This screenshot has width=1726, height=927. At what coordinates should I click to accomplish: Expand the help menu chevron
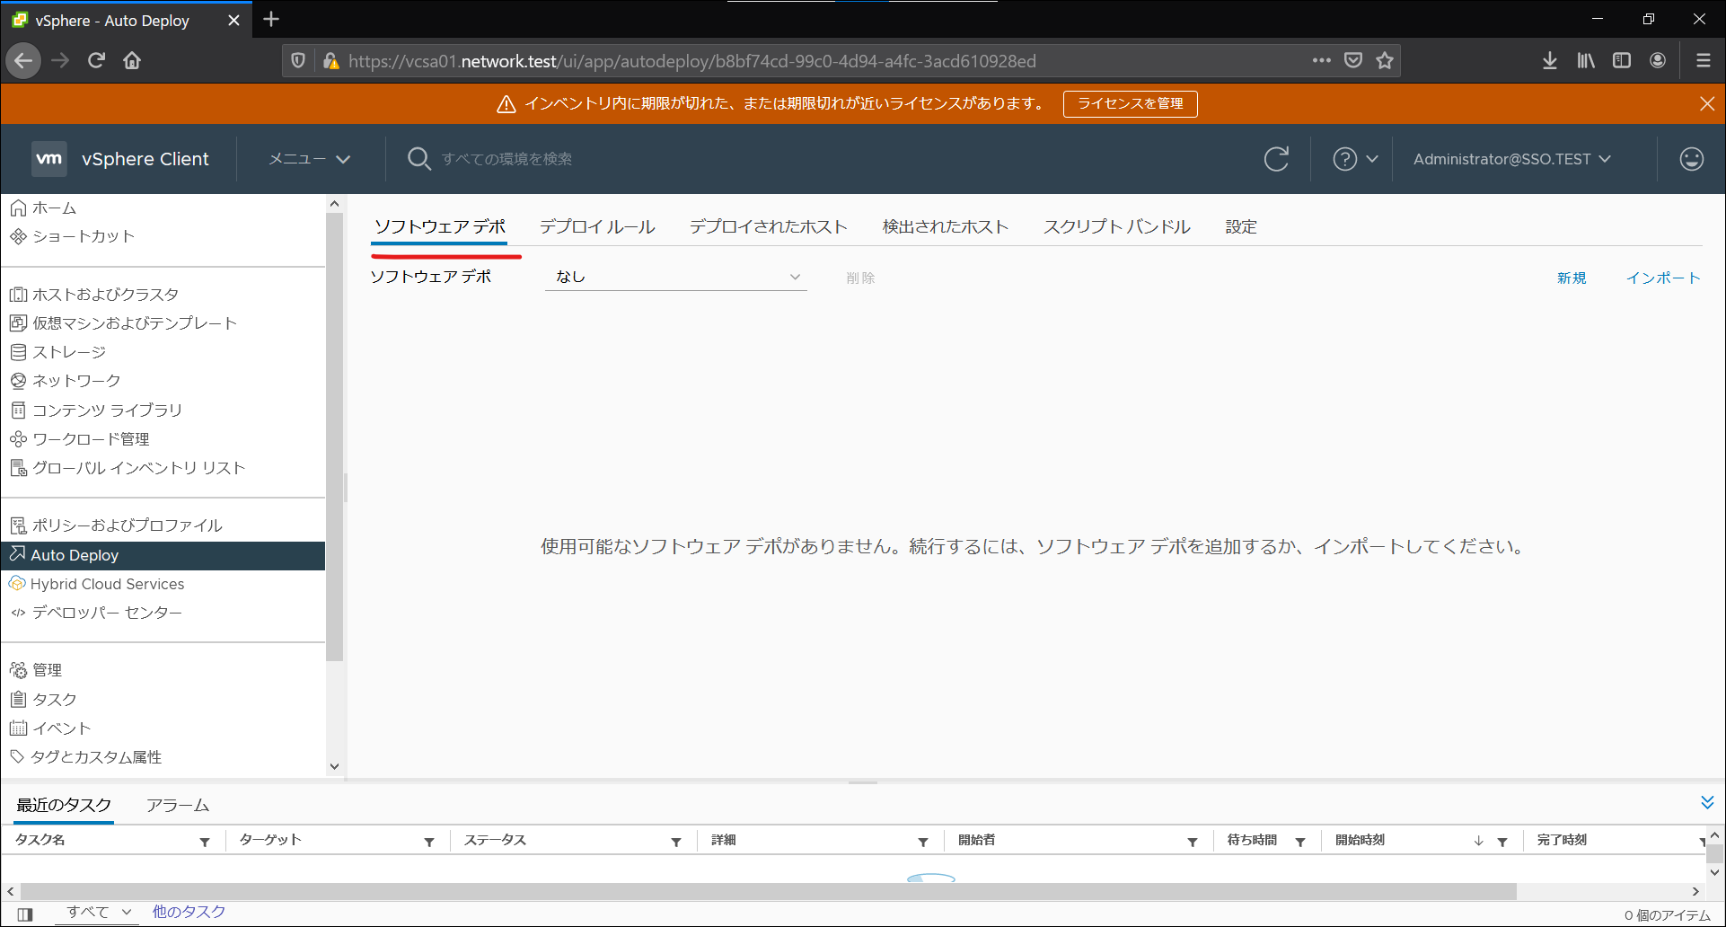1372,159
